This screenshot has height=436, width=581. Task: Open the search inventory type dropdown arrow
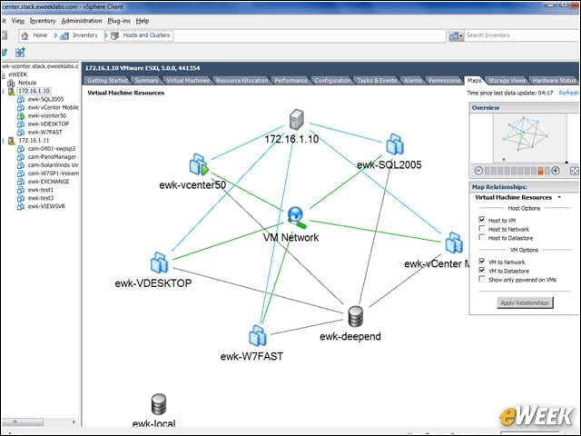click(x=461, y=36)
